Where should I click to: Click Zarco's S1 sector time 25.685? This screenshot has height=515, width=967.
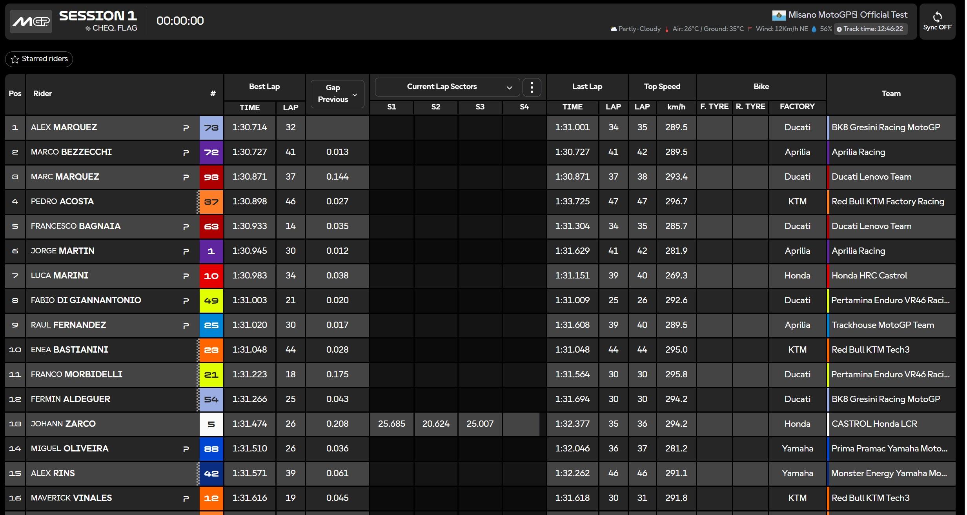(x=392, y=424)
